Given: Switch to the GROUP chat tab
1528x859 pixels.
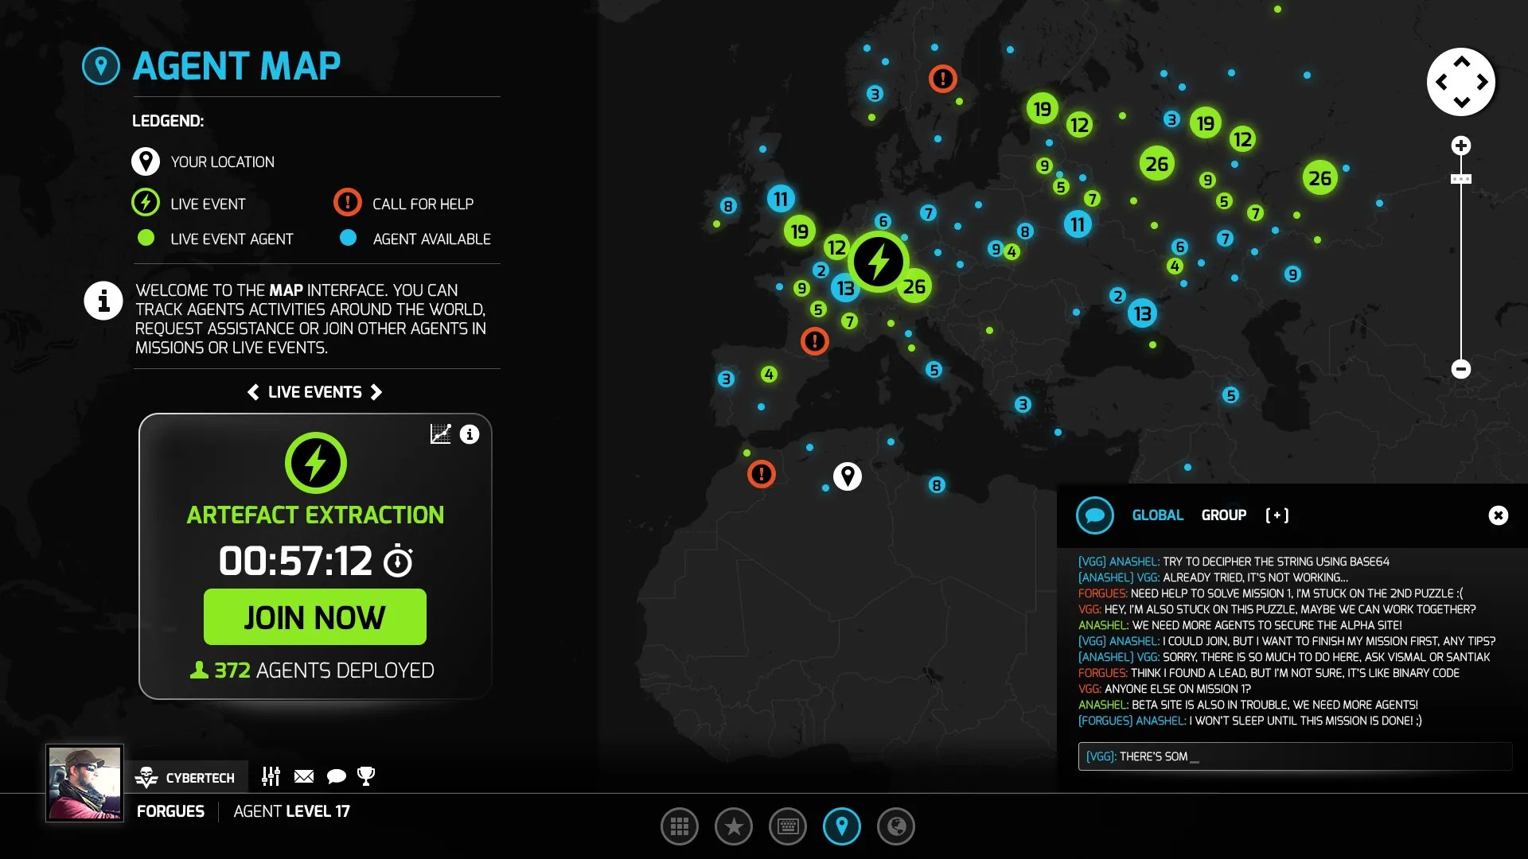Looking at the screenshot, I should (x=1223, y=515).
